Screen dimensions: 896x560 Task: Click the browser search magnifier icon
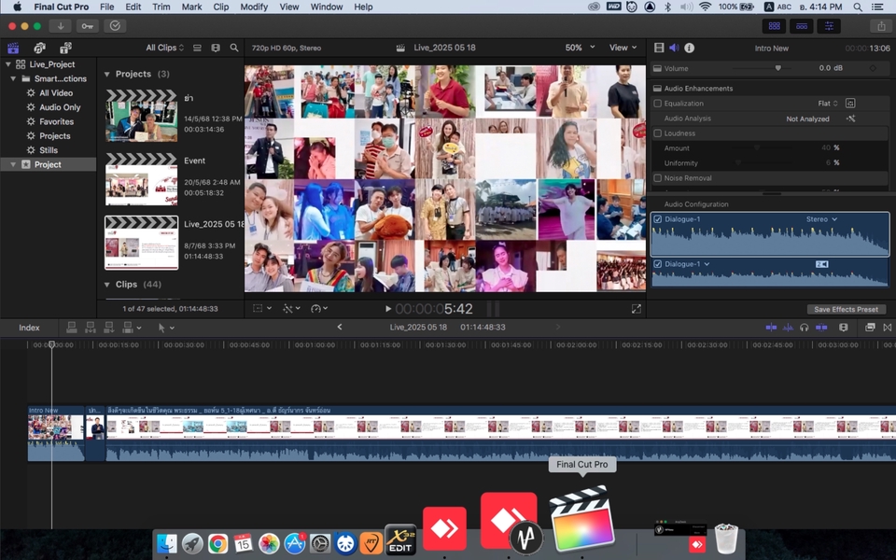pyautogui.click(x=234, y=48)
